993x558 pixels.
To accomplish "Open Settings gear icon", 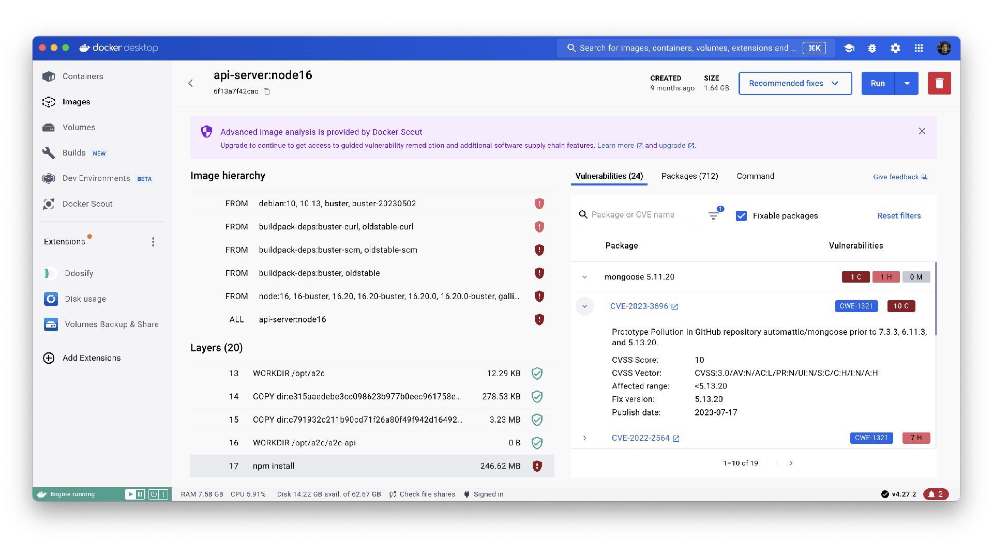I will point(895,48).
